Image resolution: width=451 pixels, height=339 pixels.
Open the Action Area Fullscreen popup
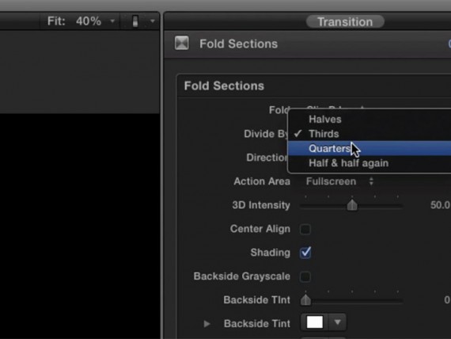click(x=339, y=181)
